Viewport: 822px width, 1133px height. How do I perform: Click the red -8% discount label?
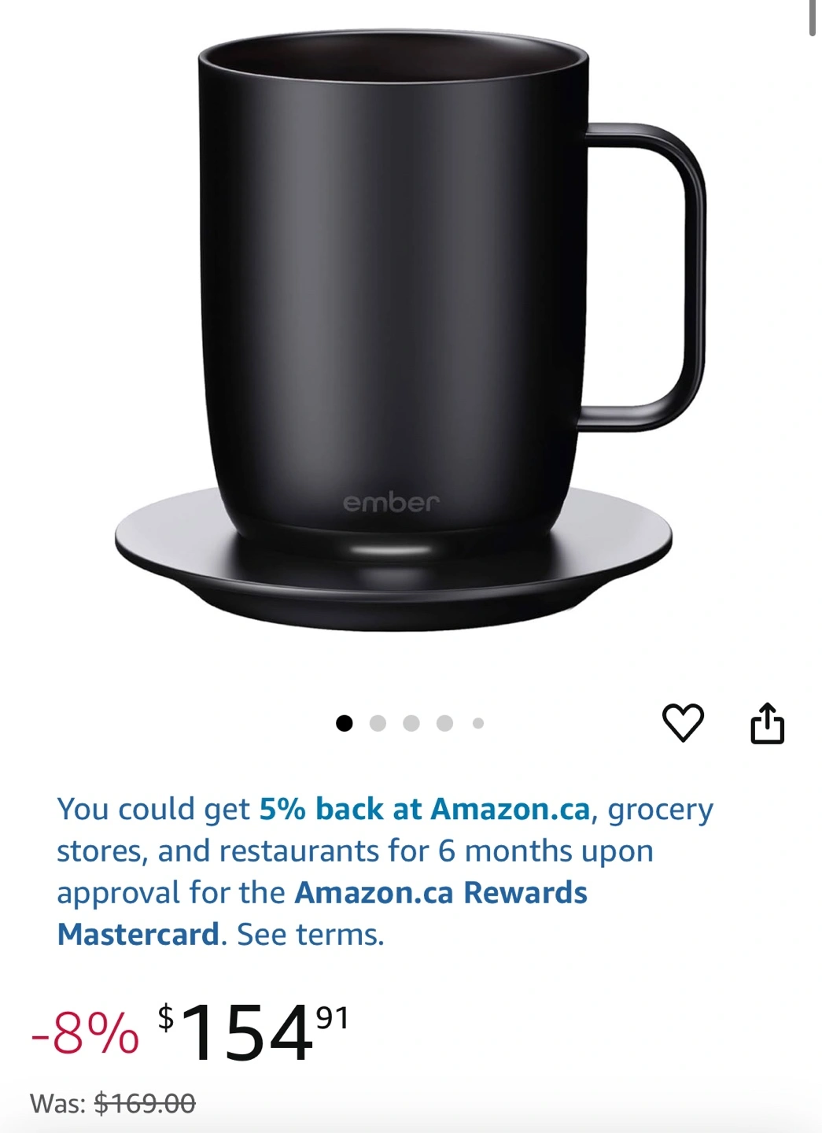85,1033
